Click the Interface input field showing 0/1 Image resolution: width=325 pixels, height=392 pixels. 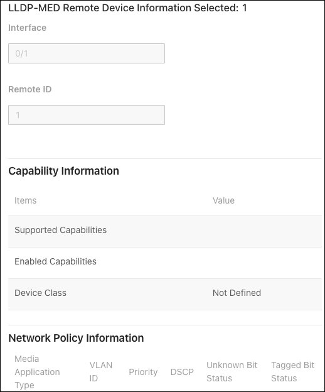(87, 53)
